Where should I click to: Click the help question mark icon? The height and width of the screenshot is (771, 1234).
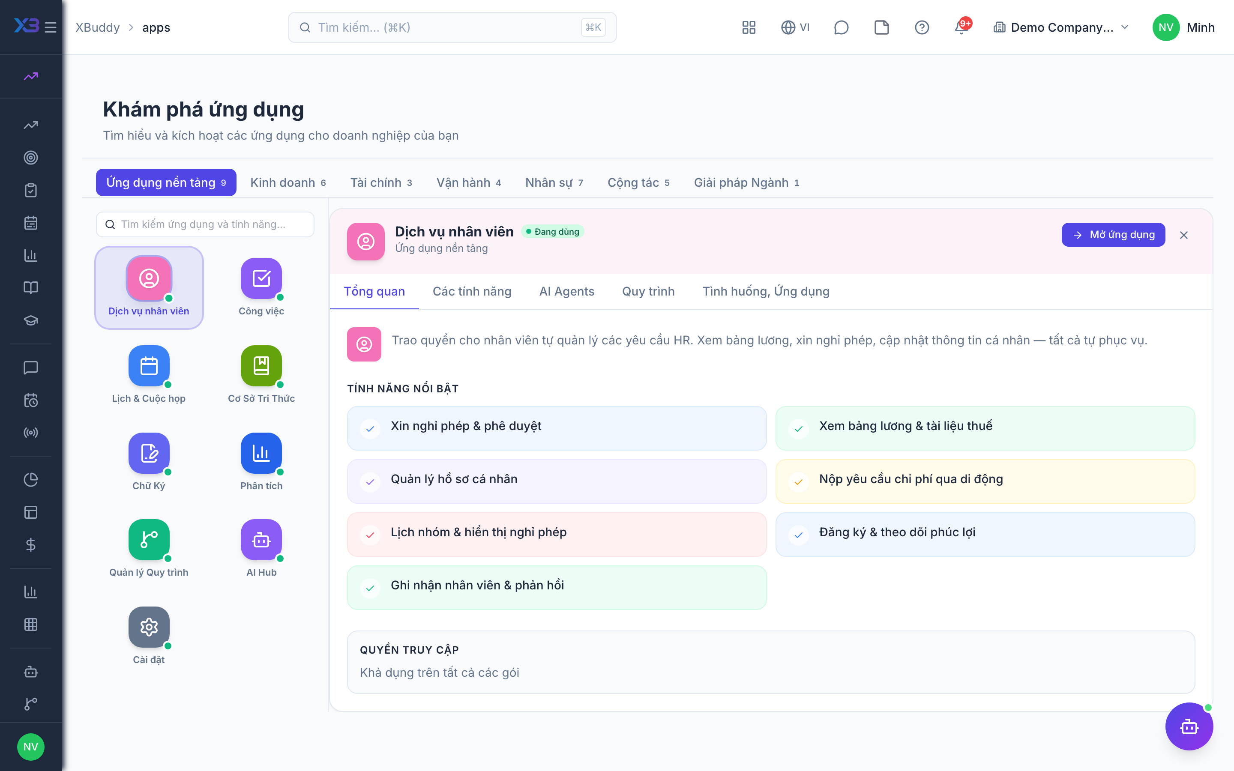coord(921,27)
